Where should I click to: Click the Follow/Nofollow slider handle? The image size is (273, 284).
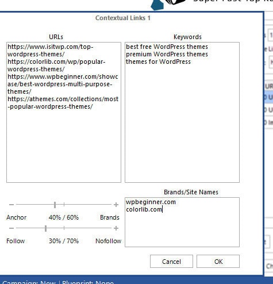tap(45, 228)
